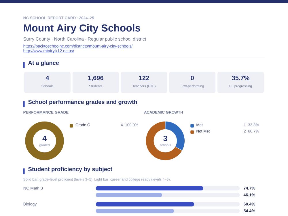Open the backtoschoolnc.com district link

[x=78, y=46]
